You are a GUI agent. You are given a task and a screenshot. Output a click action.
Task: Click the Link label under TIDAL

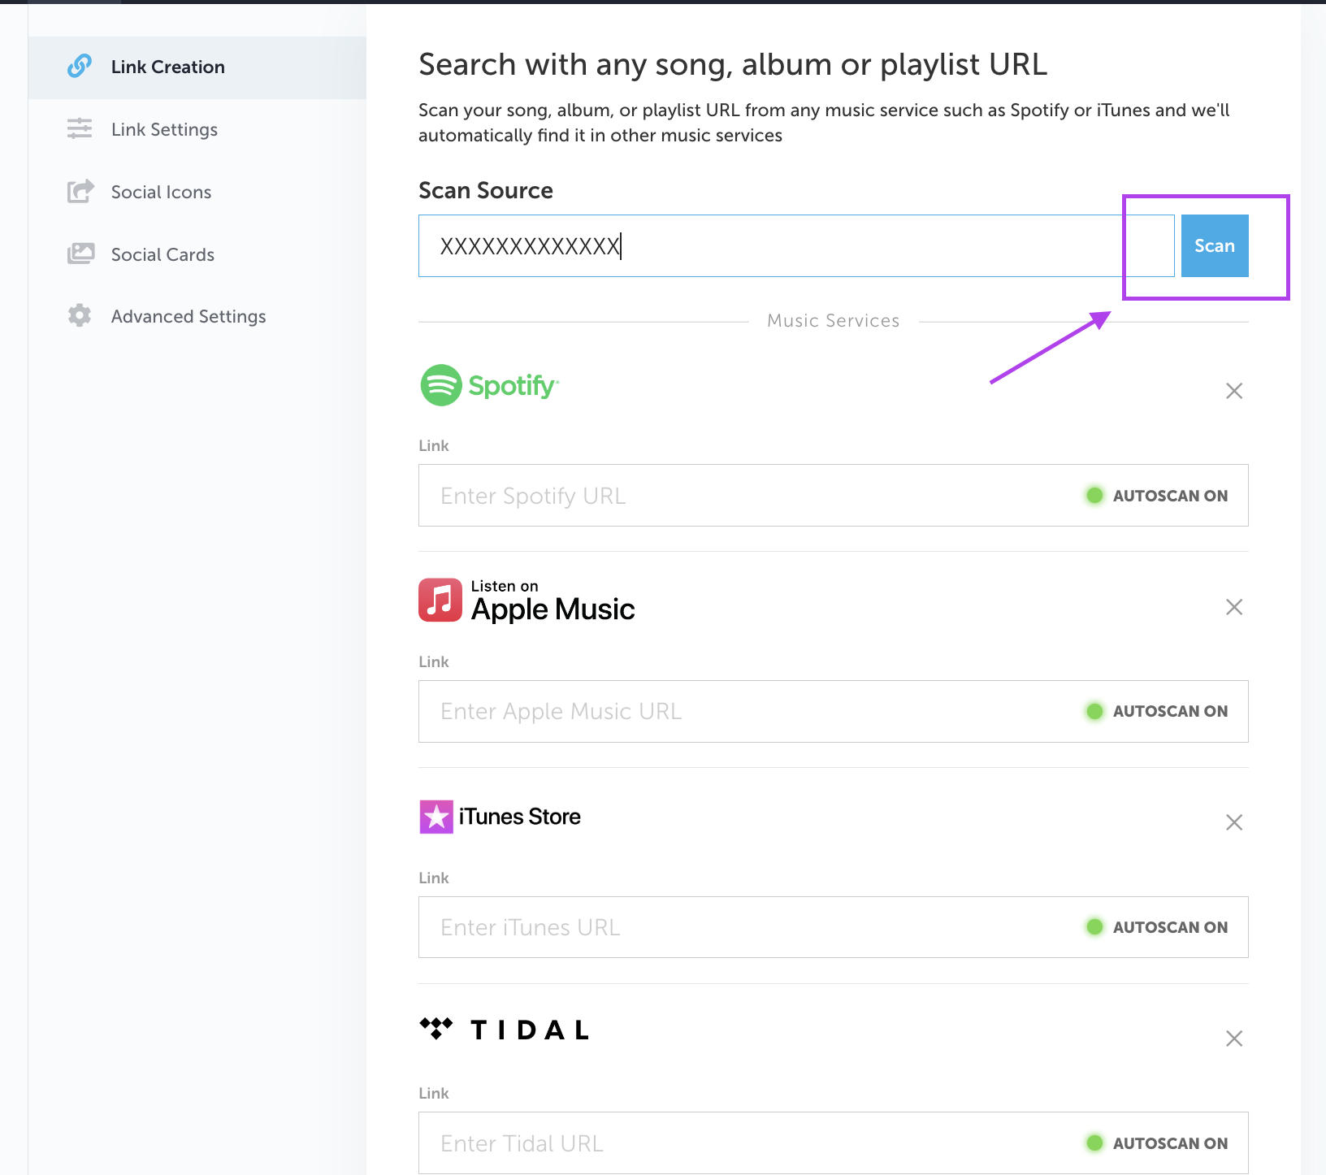[x=434, y=1093]
